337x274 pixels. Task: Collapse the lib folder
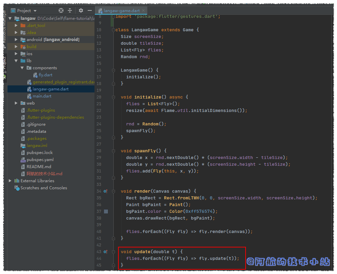click(16, 61)
